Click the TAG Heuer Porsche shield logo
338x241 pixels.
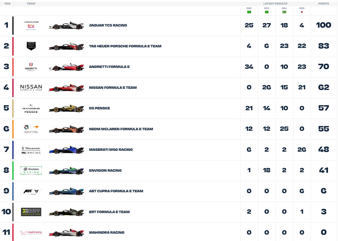tap(31, 46)
